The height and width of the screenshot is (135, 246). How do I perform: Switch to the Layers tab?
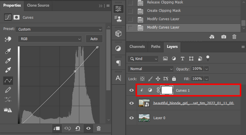tap(172, 47)
